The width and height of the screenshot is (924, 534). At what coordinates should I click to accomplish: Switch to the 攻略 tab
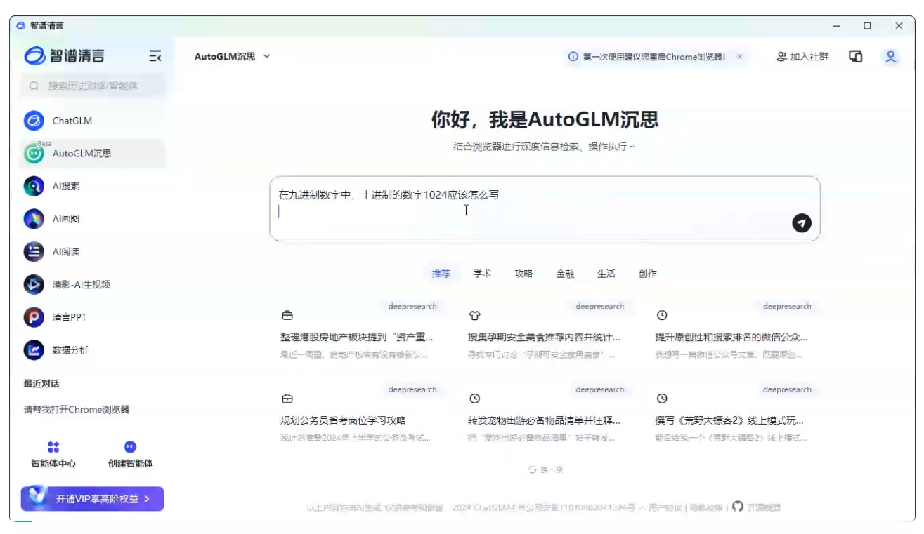(x=523, y=274)
